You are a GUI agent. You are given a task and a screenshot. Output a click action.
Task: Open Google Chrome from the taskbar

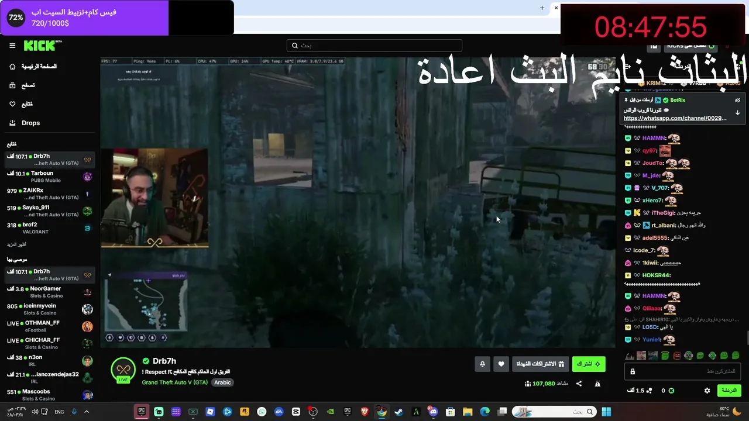[x=382, y=412]
